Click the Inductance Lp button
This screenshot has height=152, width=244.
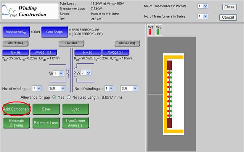tap(16, 32)
